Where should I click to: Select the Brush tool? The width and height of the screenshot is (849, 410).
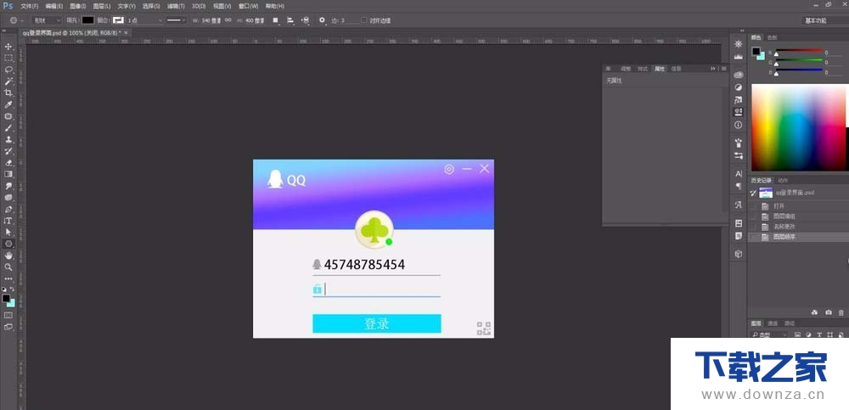8,128
